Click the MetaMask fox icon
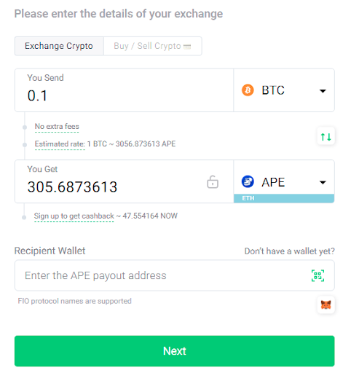Screen dimensions: 351x373 (x=326, y=305)
